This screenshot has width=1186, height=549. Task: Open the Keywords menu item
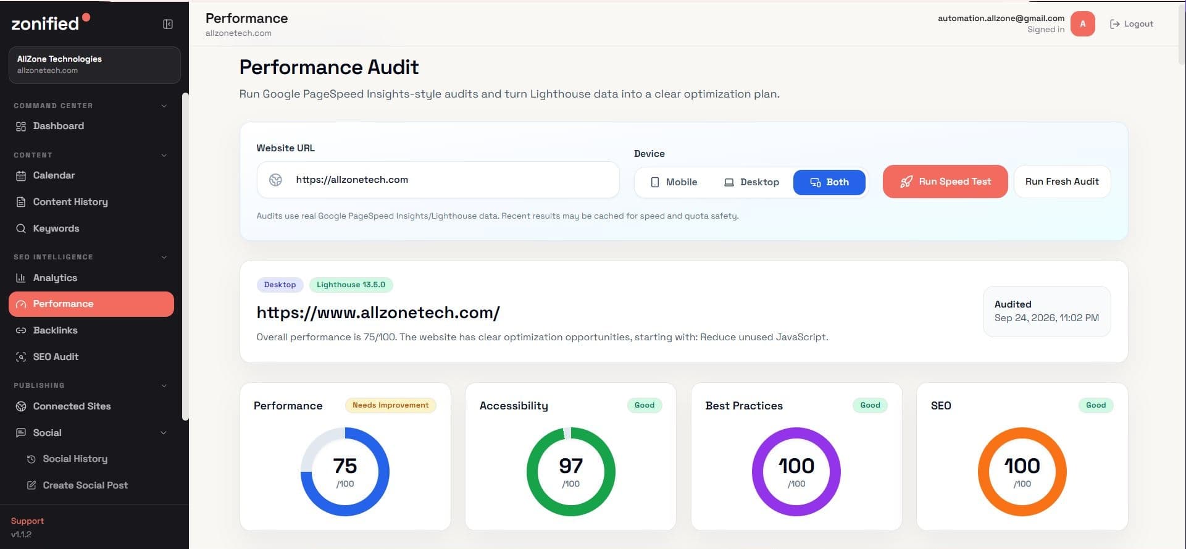[91, 228]
